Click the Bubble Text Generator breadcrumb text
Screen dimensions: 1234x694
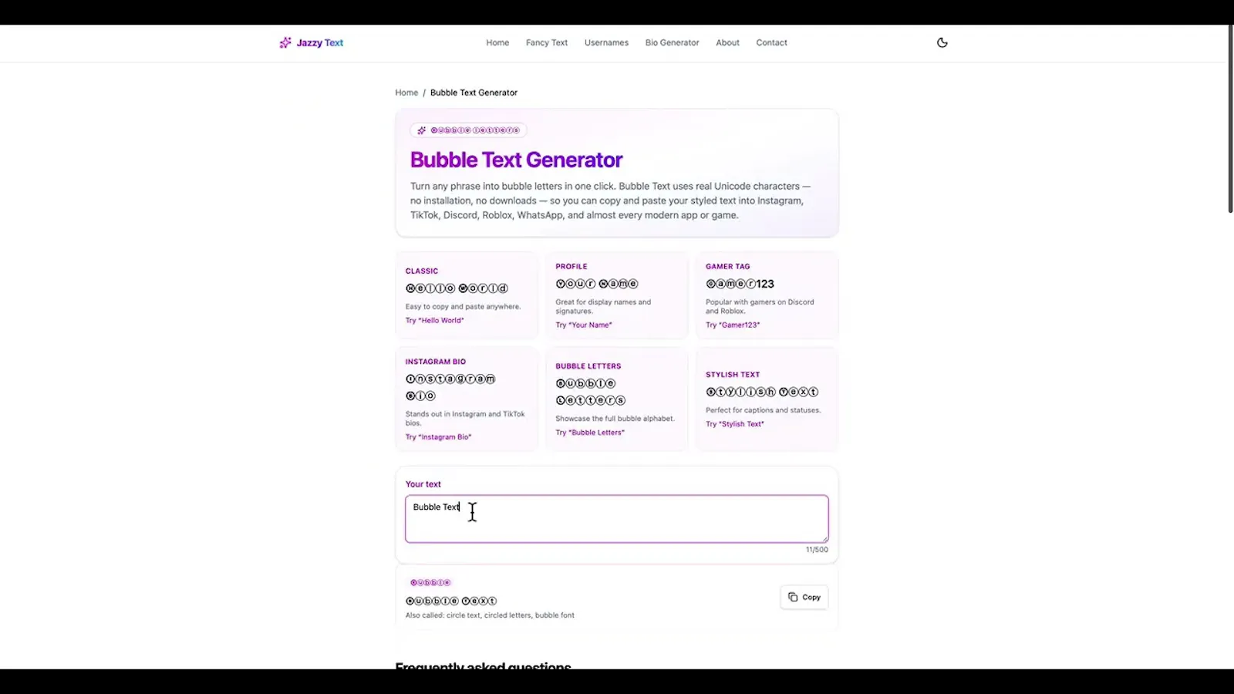point(474,93)
